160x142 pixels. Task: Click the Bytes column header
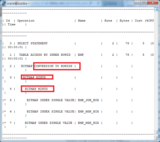(124, 21)
